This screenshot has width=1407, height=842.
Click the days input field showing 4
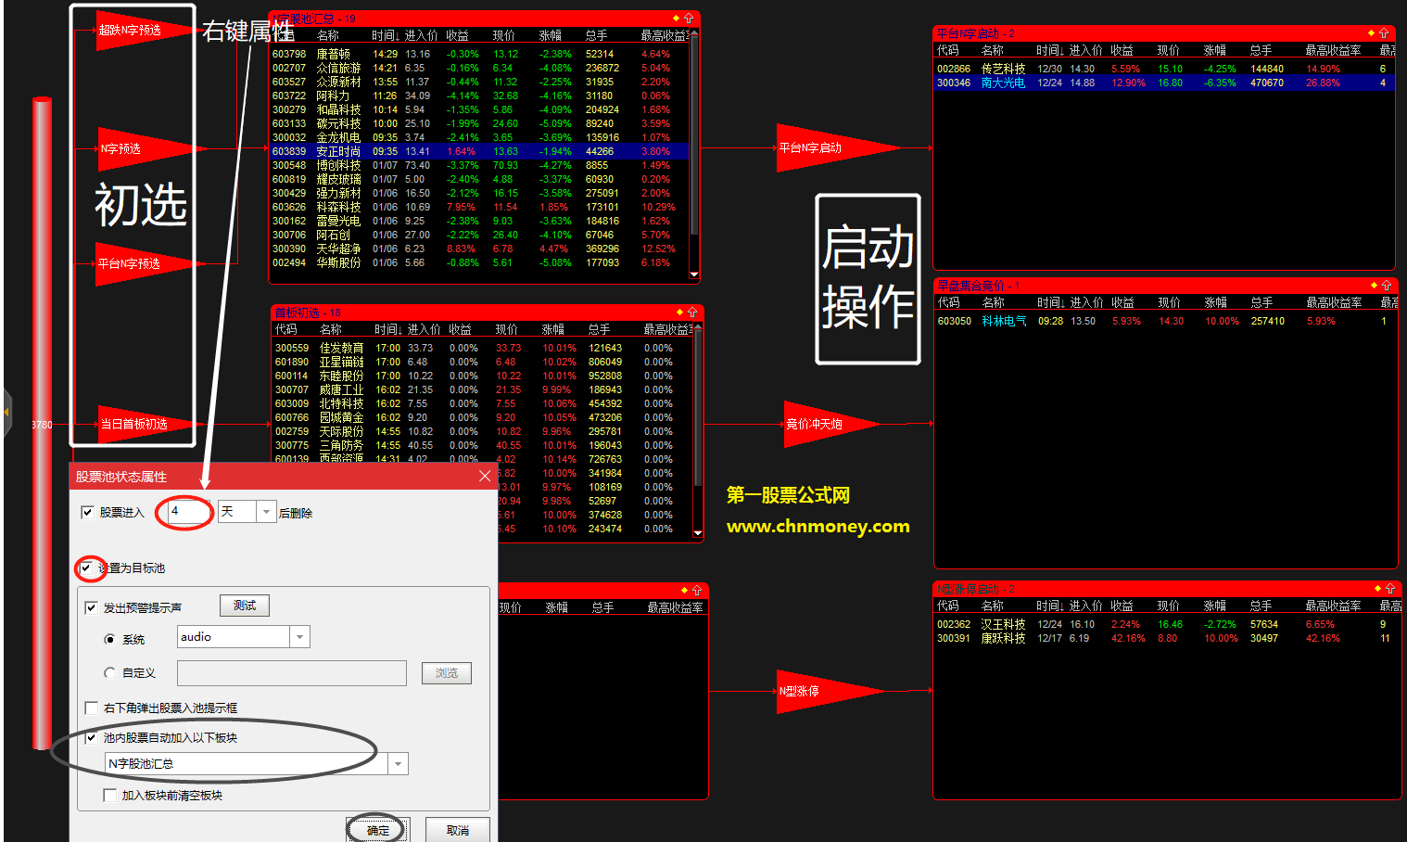pyautogui.click(x=190, y=512)
